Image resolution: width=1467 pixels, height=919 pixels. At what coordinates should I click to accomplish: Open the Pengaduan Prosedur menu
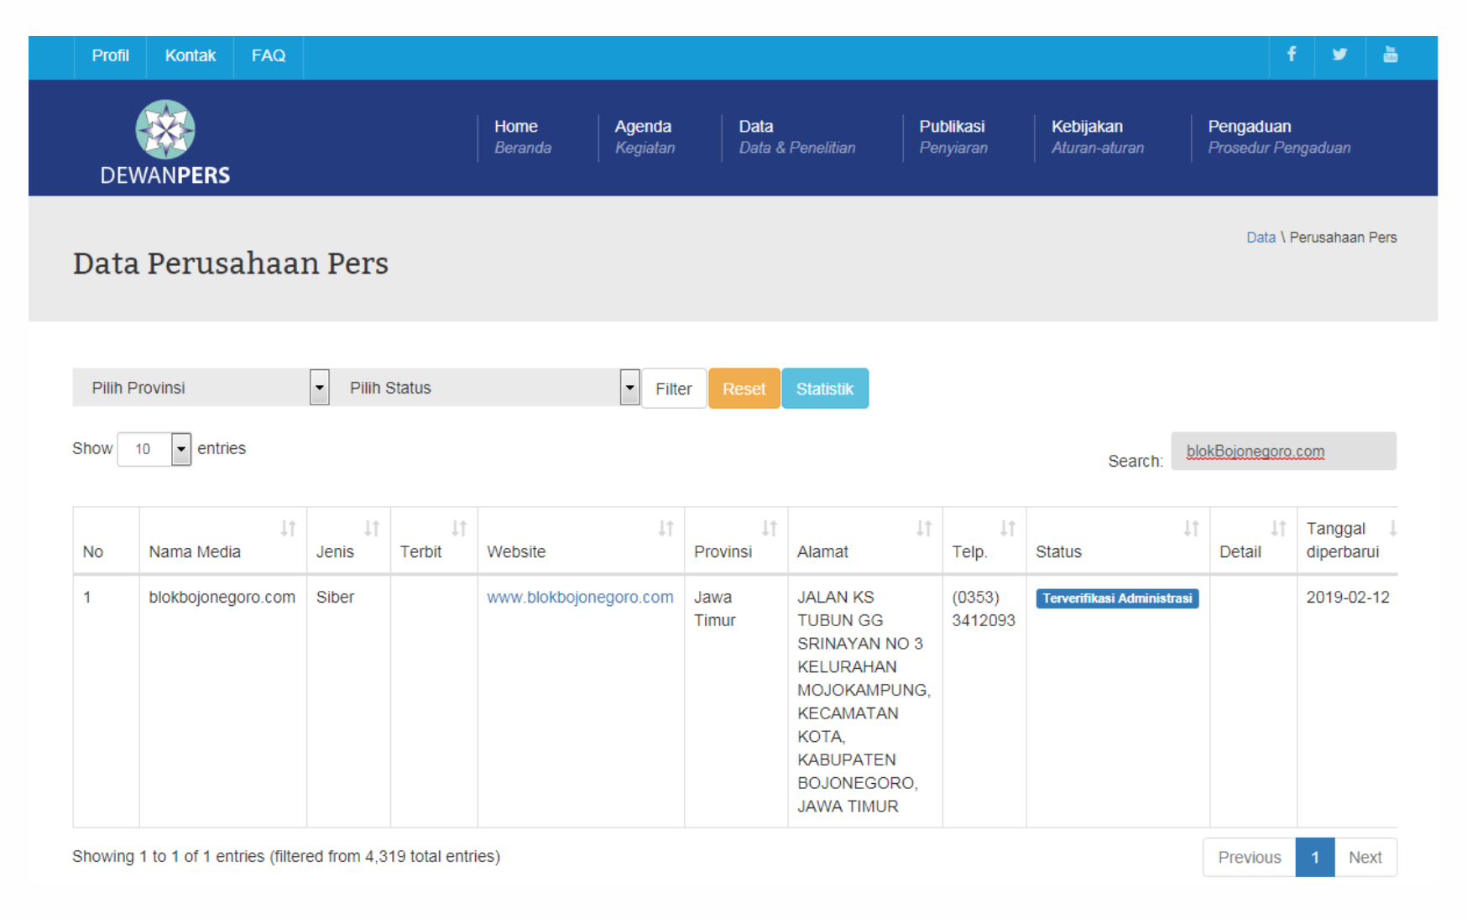[x=1279, y=137]
